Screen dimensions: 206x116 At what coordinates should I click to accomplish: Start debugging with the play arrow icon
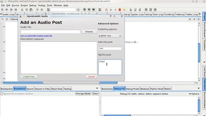111,10
